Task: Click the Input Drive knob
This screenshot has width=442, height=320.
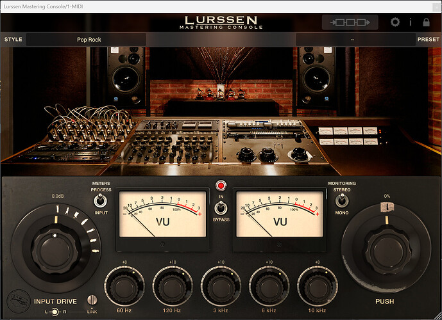Action: coord(55,248)
